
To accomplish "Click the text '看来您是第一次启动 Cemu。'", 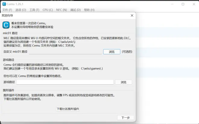I will pos(29,23).
